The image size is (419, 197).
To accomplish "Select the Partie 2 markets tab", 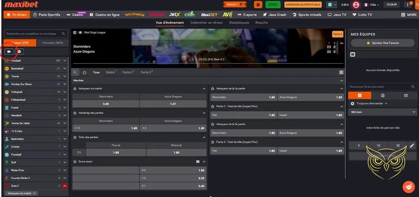I will [128, 72].
